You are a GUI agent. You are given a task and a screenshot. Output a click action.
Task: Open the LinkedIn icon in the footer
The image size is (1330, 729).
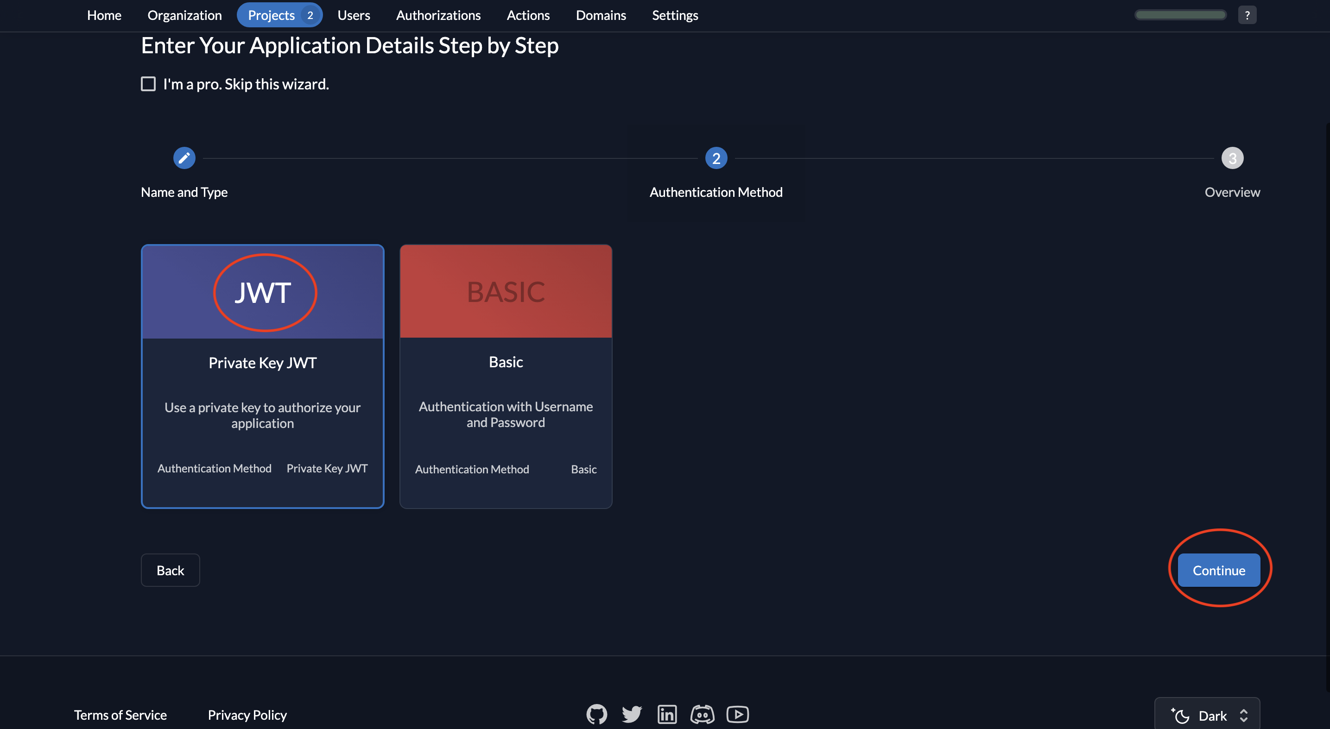coord(667,714)
